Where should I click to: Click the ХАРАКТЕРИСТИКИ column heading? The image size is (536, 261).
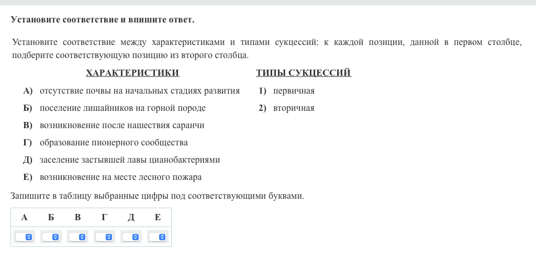pyautogui.click(x=132, y=73)
